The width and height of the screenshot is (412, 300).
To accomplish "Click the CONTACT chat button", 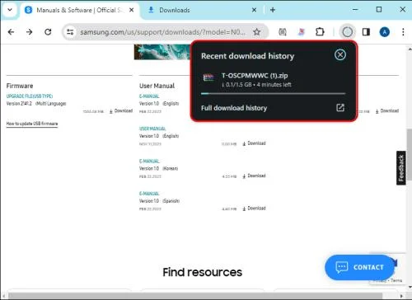I will (x=359, y=267).
